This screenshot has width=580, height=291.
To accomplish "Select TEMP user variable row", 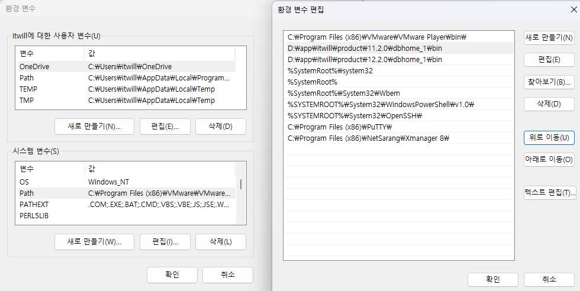I will point(127,89).
